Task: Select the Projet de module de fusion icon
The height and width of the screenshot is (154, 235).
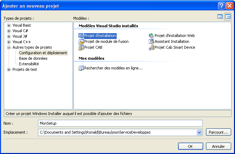Action: pyautogui.click(x=81, y=41)
